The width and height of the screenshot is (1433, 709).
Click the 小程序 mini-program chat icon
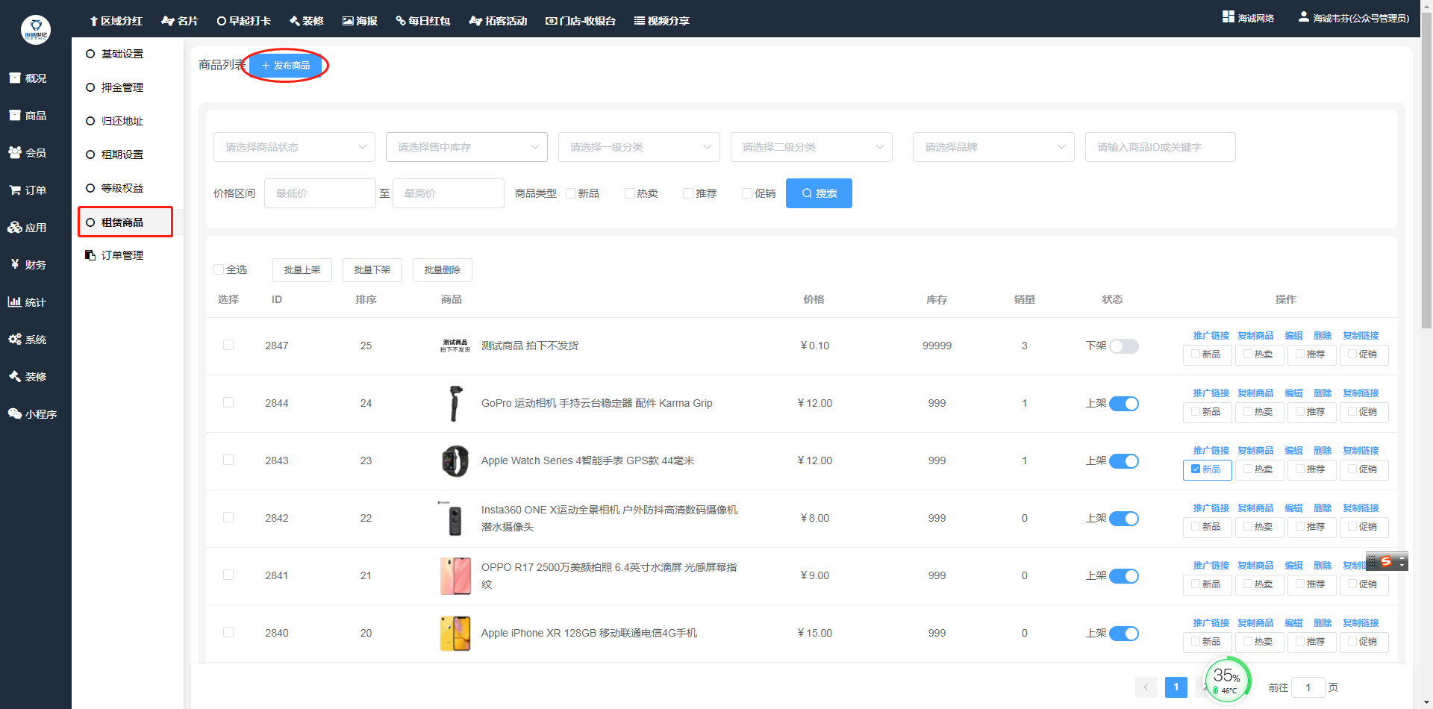click(15, 414)
